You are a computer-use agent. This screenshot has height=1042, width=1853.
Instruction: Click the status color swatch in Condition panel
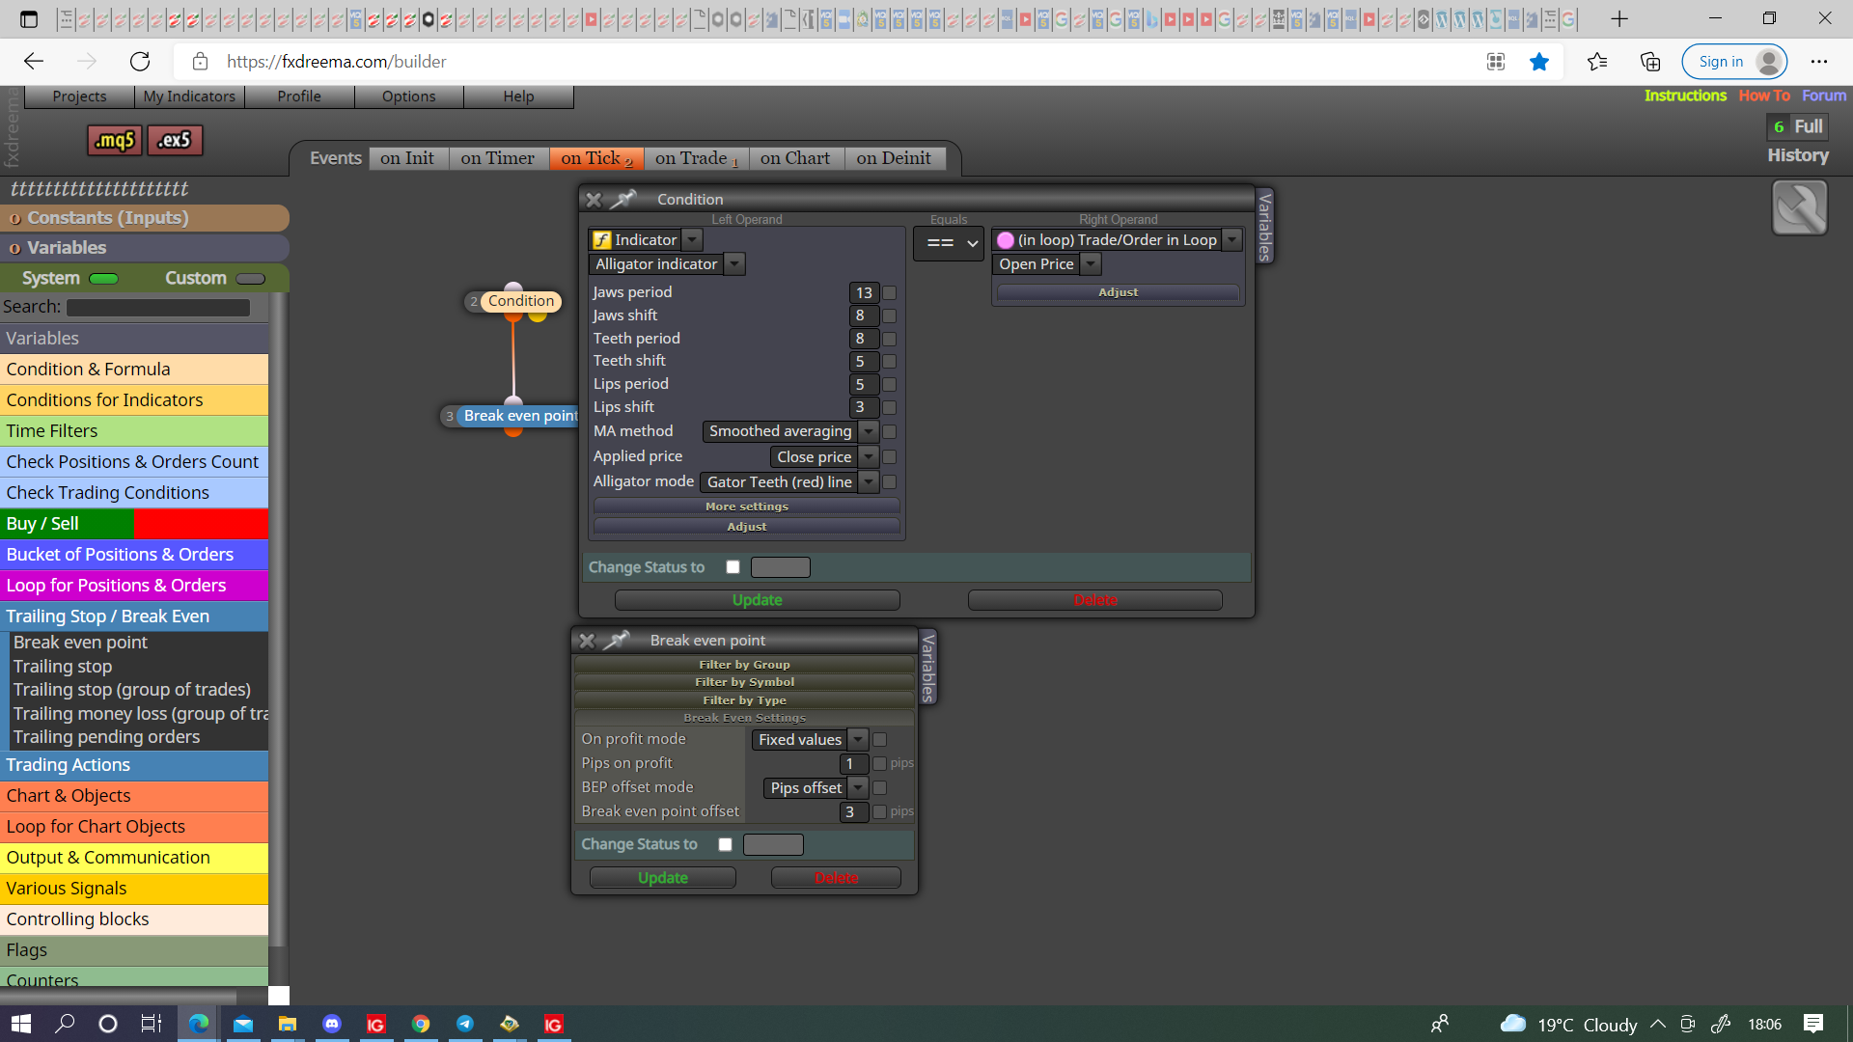781,567
